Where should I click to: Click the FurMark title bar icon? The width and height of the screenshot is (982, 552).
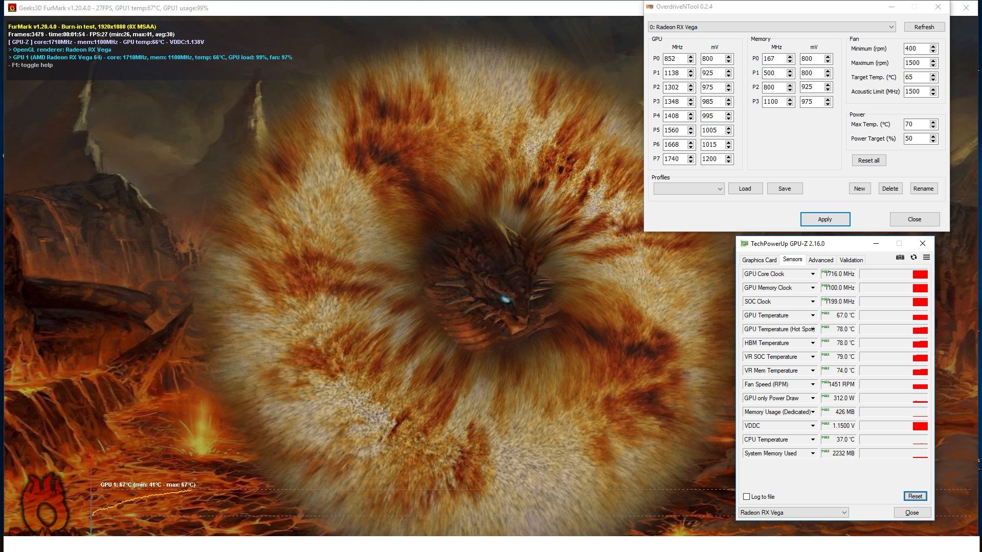tap(12, 8)
